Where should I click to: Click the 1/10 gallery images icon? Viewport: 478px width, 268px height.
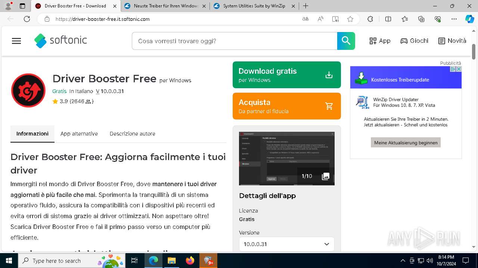point(326,176)
